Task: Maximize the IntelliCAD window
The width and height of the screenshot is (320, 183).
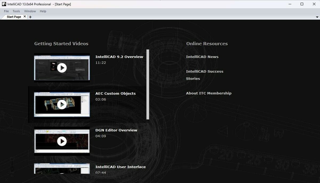Action: tap(302, 4)
